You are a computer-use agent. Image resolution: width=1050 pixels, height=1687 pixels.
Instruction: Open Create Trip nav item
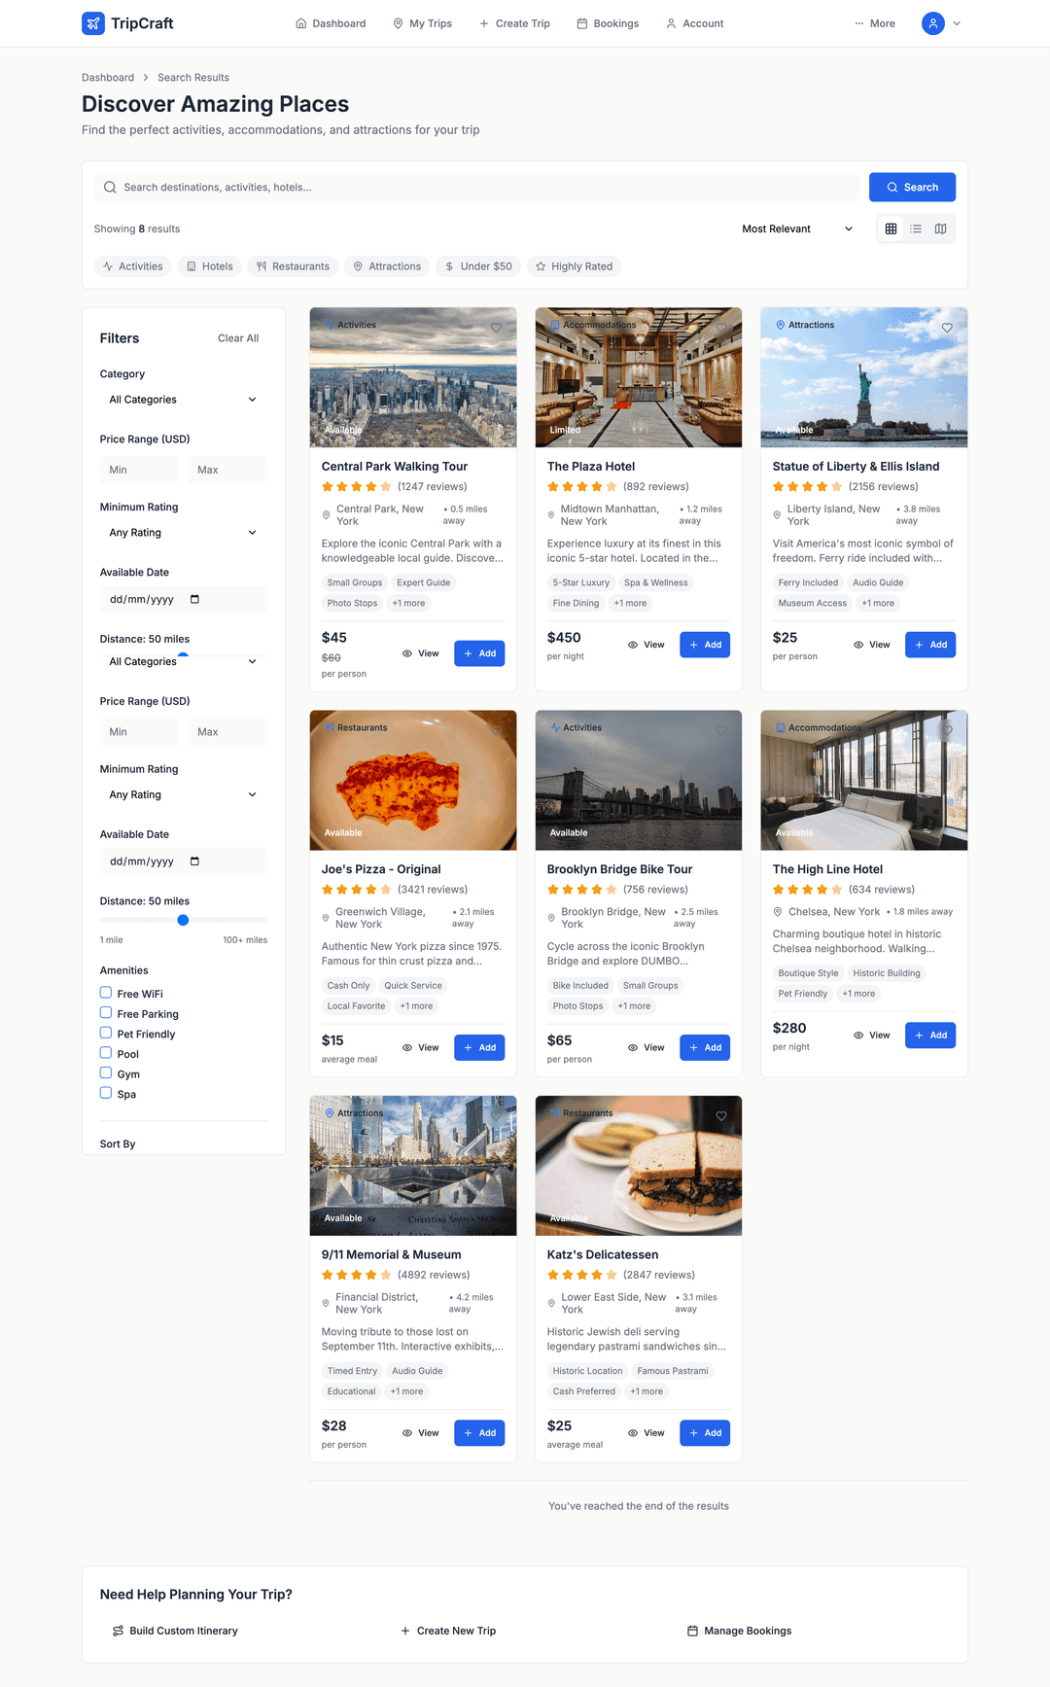point(514,23)
